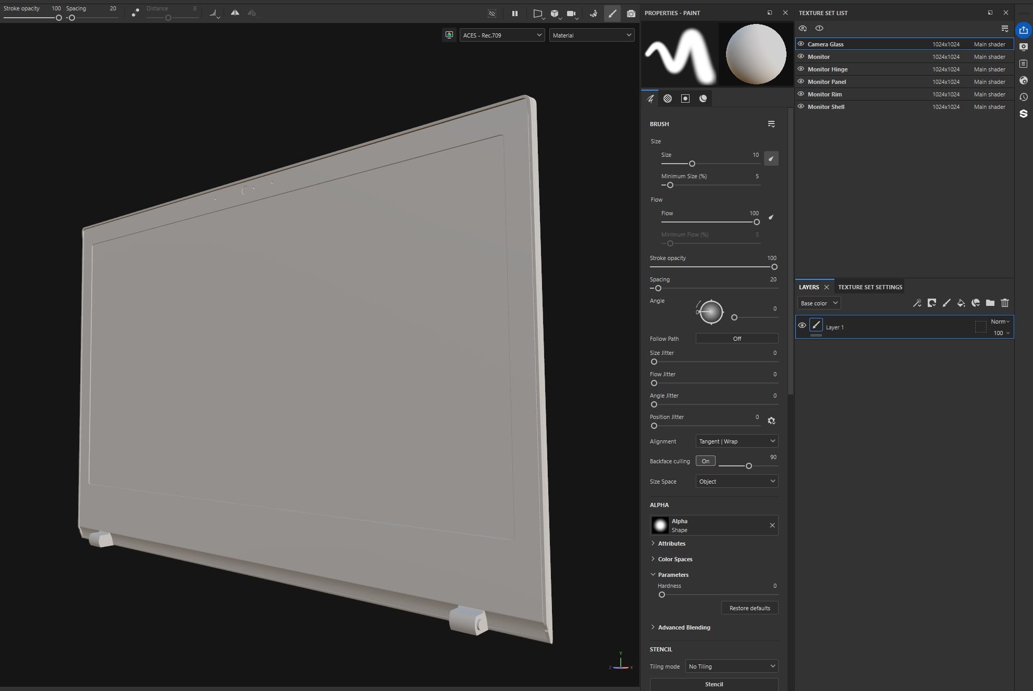
Task: Click the Add folder icon in Layers
Action: (990, 303)
